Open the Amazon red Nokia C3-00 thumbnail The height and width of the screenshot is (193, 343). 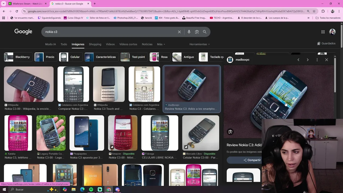coord(123,133)
